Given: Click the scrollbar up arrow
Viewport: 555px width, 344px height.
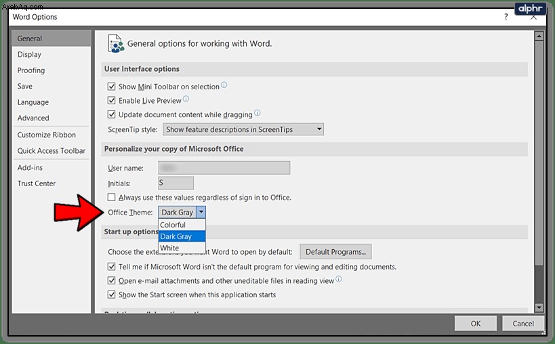Looking at the screenshot, I should pyautogui.click(x=539, y=36).
